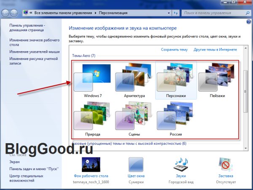Open Панель управления - домашняя страница

click(27, 27)
